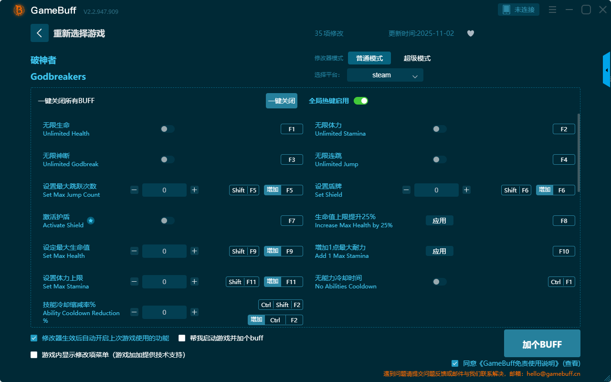Open the steam platform dropdown
Viewport: 611px width, 382px height.
click(385, 75)
